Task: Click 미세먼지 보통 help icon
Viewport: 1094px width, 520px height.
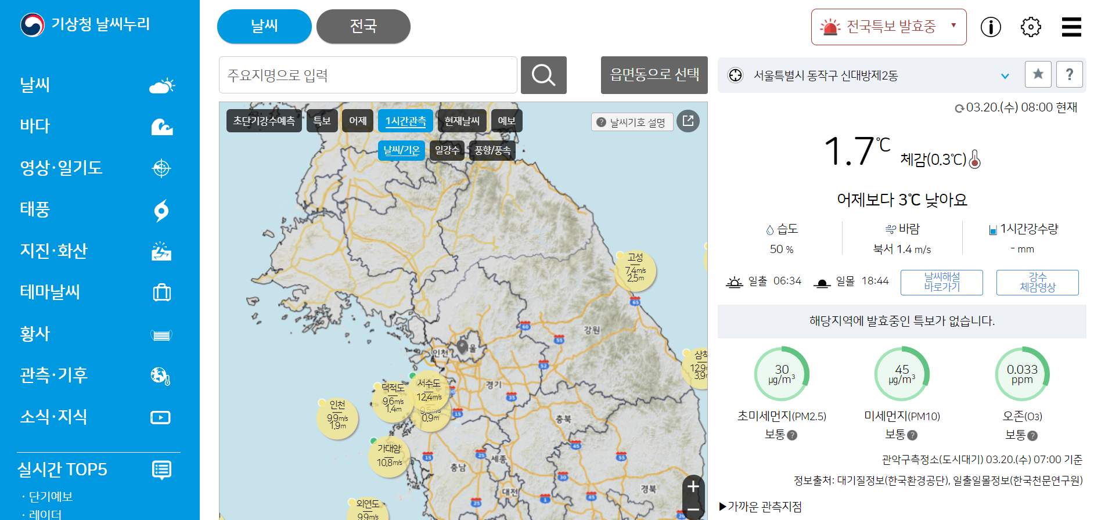Action: (912, 435)
